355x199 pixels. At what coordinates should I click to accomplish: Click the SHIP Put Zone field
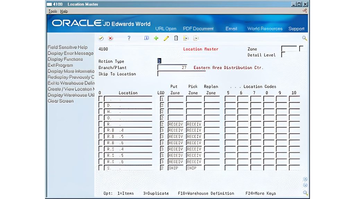(175, 168)
